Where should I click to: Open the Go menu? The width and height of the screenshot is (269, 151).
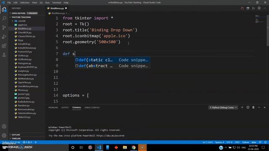click(41, 3)
